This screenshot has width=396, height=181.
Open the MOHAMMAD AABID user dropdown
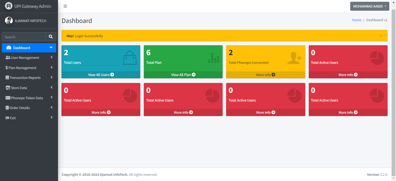[369, 6]
